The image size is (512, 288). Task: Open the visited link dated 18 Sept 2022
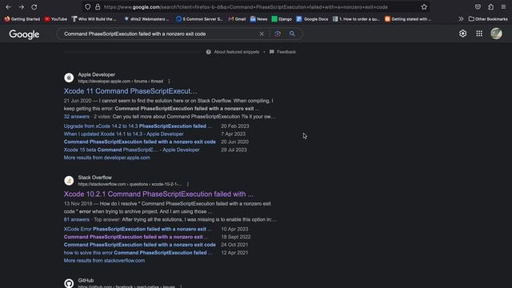click(x=135, y=237)
